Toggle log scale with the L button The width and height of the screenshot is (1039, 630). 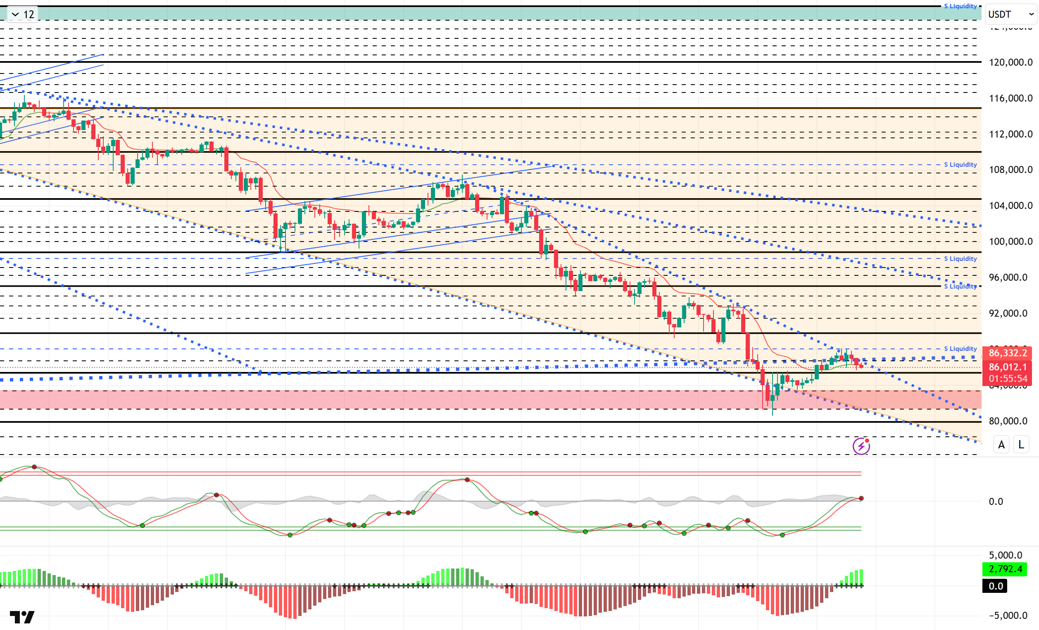tap(1021, 445)
